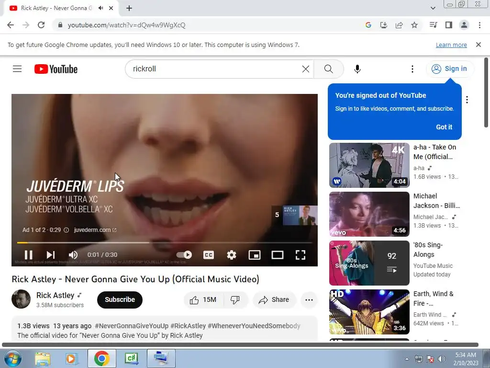Close the Rick Astley tab
Screen dimensions: 490x368
click(111, 8)
